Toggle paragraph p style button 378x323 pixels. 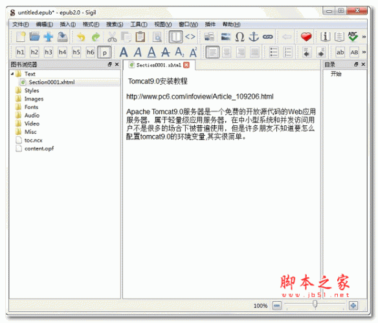pos(104,52)
